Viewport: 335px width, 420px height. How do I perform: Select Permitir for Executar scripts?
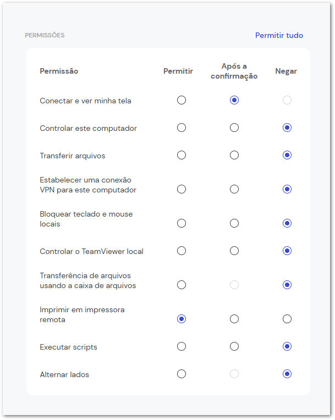click(182, 346)
